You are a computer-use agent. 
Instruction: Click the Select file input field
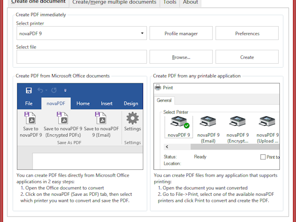(x=81, y=57)
